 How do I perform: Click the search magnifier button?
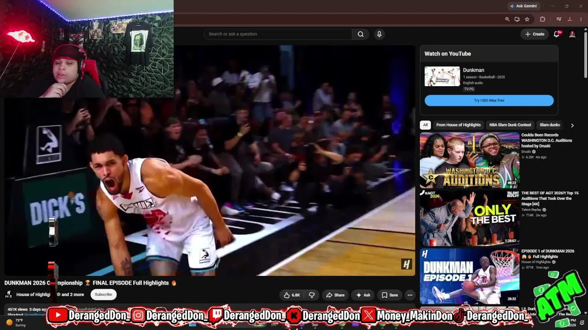[x=361, y=34]
